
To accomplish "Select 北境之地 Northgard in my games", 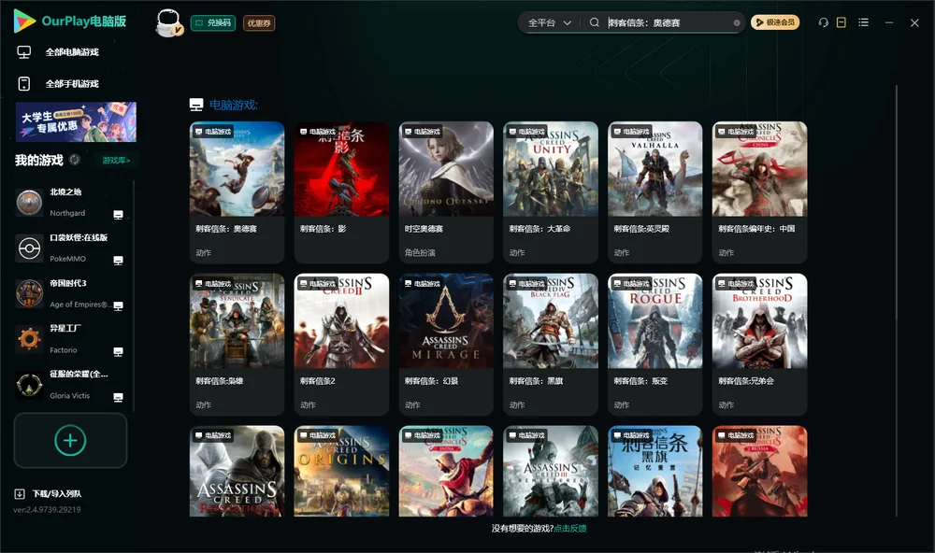I will tap(70, 203).
